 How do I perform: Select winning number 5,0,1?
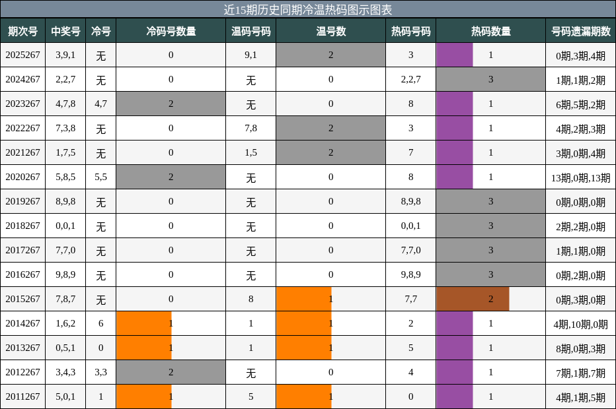pyautogui.click(x=65, y=396)
